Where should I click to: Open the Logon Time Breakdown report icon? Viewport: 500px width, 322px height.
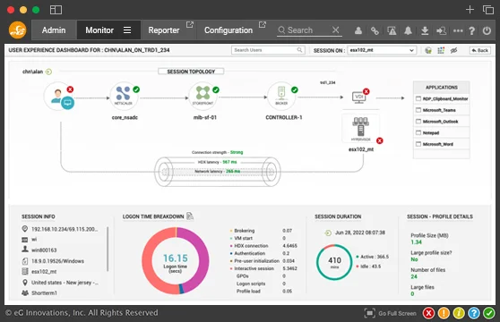190,216
